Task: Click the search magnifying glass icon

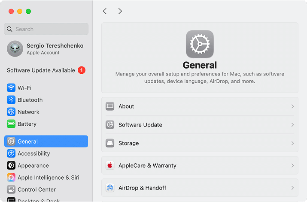Action: click(9, 29)
